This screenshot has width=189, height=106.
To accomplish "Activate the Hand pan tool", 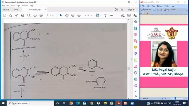I will click(67, 15).
